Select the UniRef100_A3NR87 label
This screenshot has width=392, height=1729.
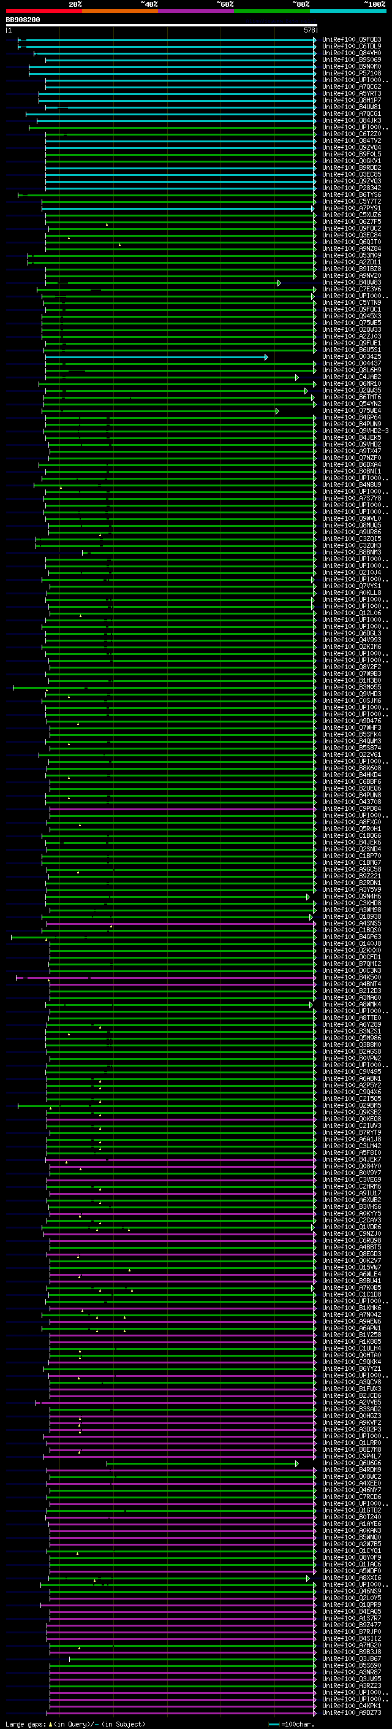point(352,1672)
